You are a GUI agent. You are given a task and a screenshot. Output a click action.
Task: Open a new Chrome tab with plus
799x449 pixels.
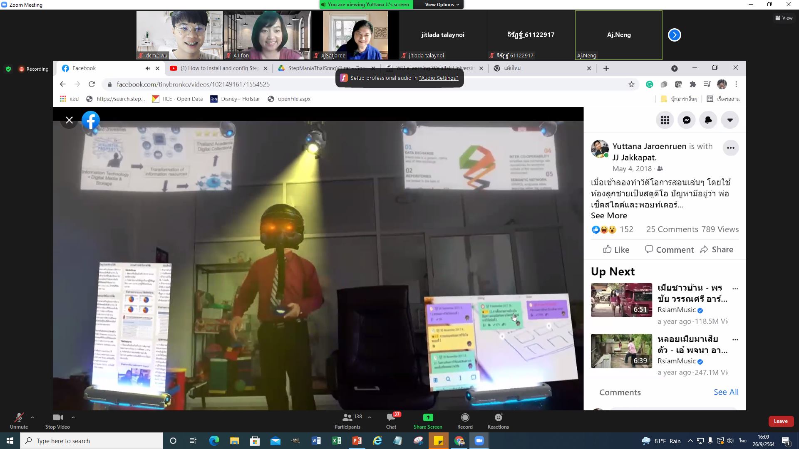click(606, 68)
